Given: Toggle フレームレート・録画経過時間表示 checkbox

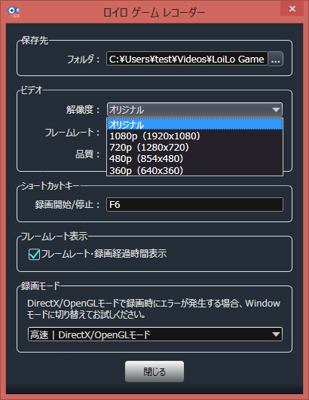Looking at the screenshot, I should click(x=34, y=254).
